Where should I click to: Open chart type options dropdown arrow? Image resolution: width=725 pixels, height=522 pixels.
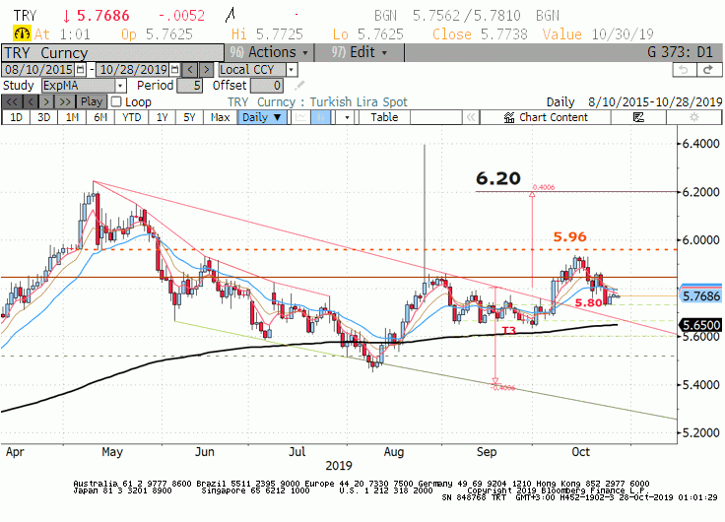pyautogui.click(x=347, y=117)
